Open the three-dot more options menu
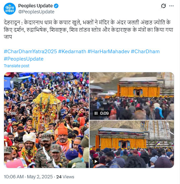This screenshot has width=180, height=184. (x=171, y=6)
